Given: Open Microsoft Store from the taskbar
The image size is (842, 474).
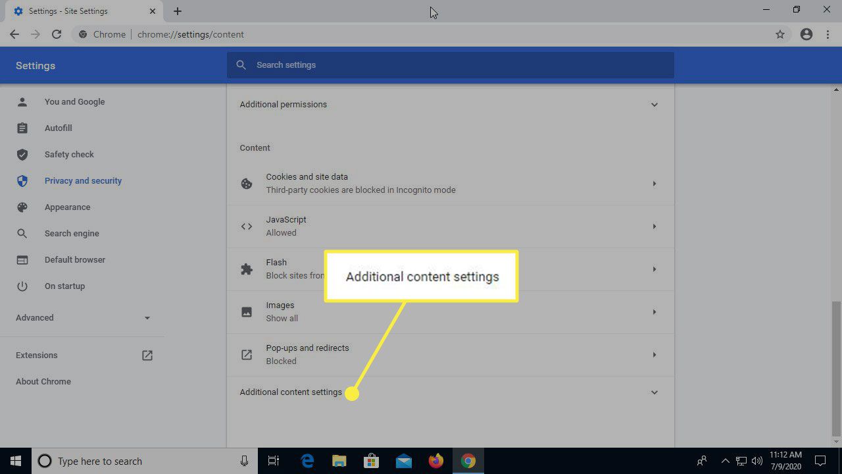Looking at the screenshot, I should tap(371, 461).
